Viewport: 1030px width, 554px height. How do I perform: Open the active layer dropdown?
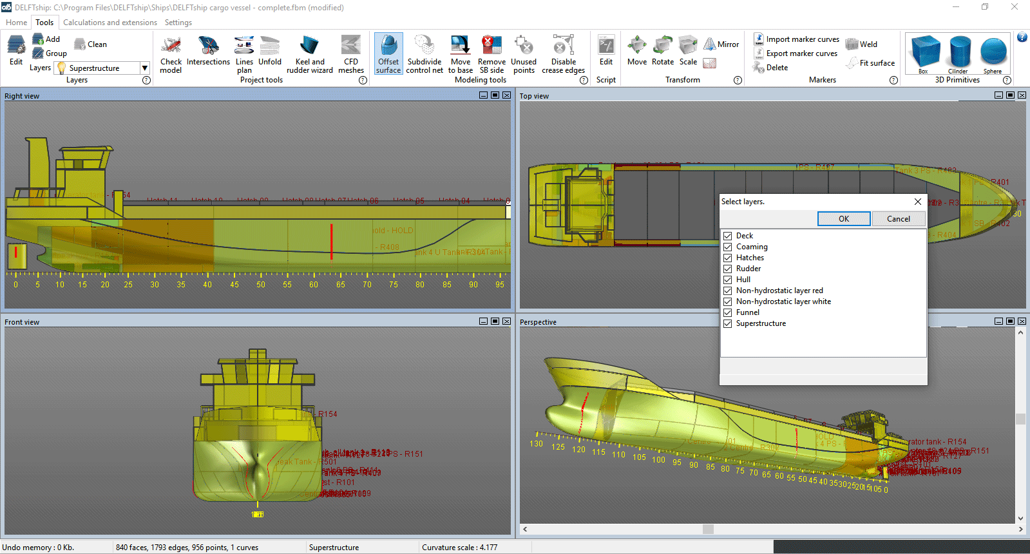tap(145, 68)
